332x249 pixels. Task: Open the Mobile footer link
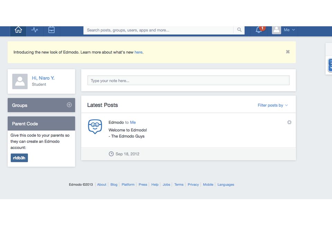tap(208, 185)
